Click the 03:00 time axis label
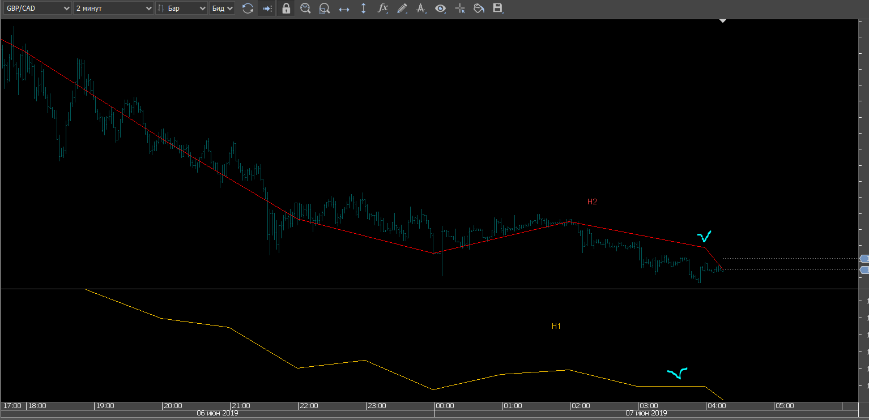The image size is (869, 420). 649,406
